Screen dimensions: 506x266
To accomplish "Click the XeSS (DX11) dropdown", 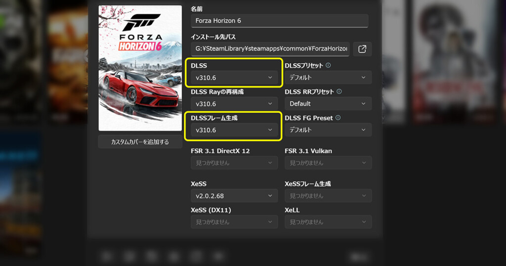I will tap(234, 222).
